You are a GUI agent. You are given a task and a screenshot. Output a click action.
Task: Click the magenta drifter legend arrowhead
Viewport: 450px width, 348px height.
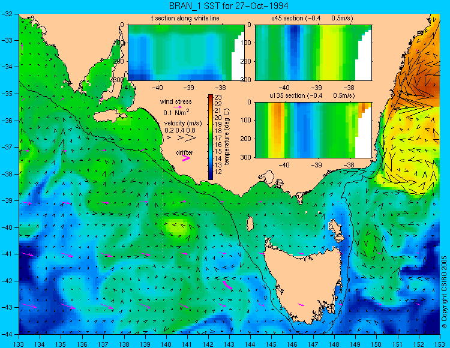tap(186, 158)
